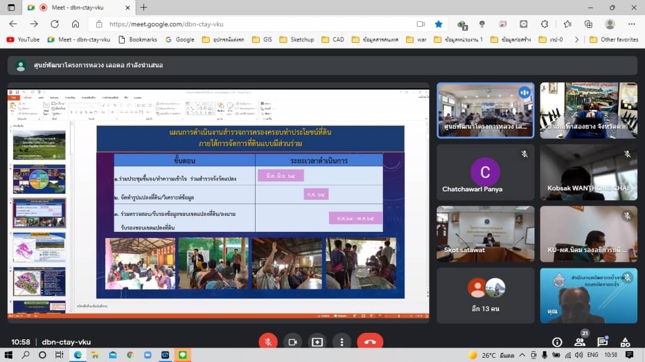Unmute the microphone in Meet controls
The width and height of the screenshot is (645, 362).
coord(268,342)
